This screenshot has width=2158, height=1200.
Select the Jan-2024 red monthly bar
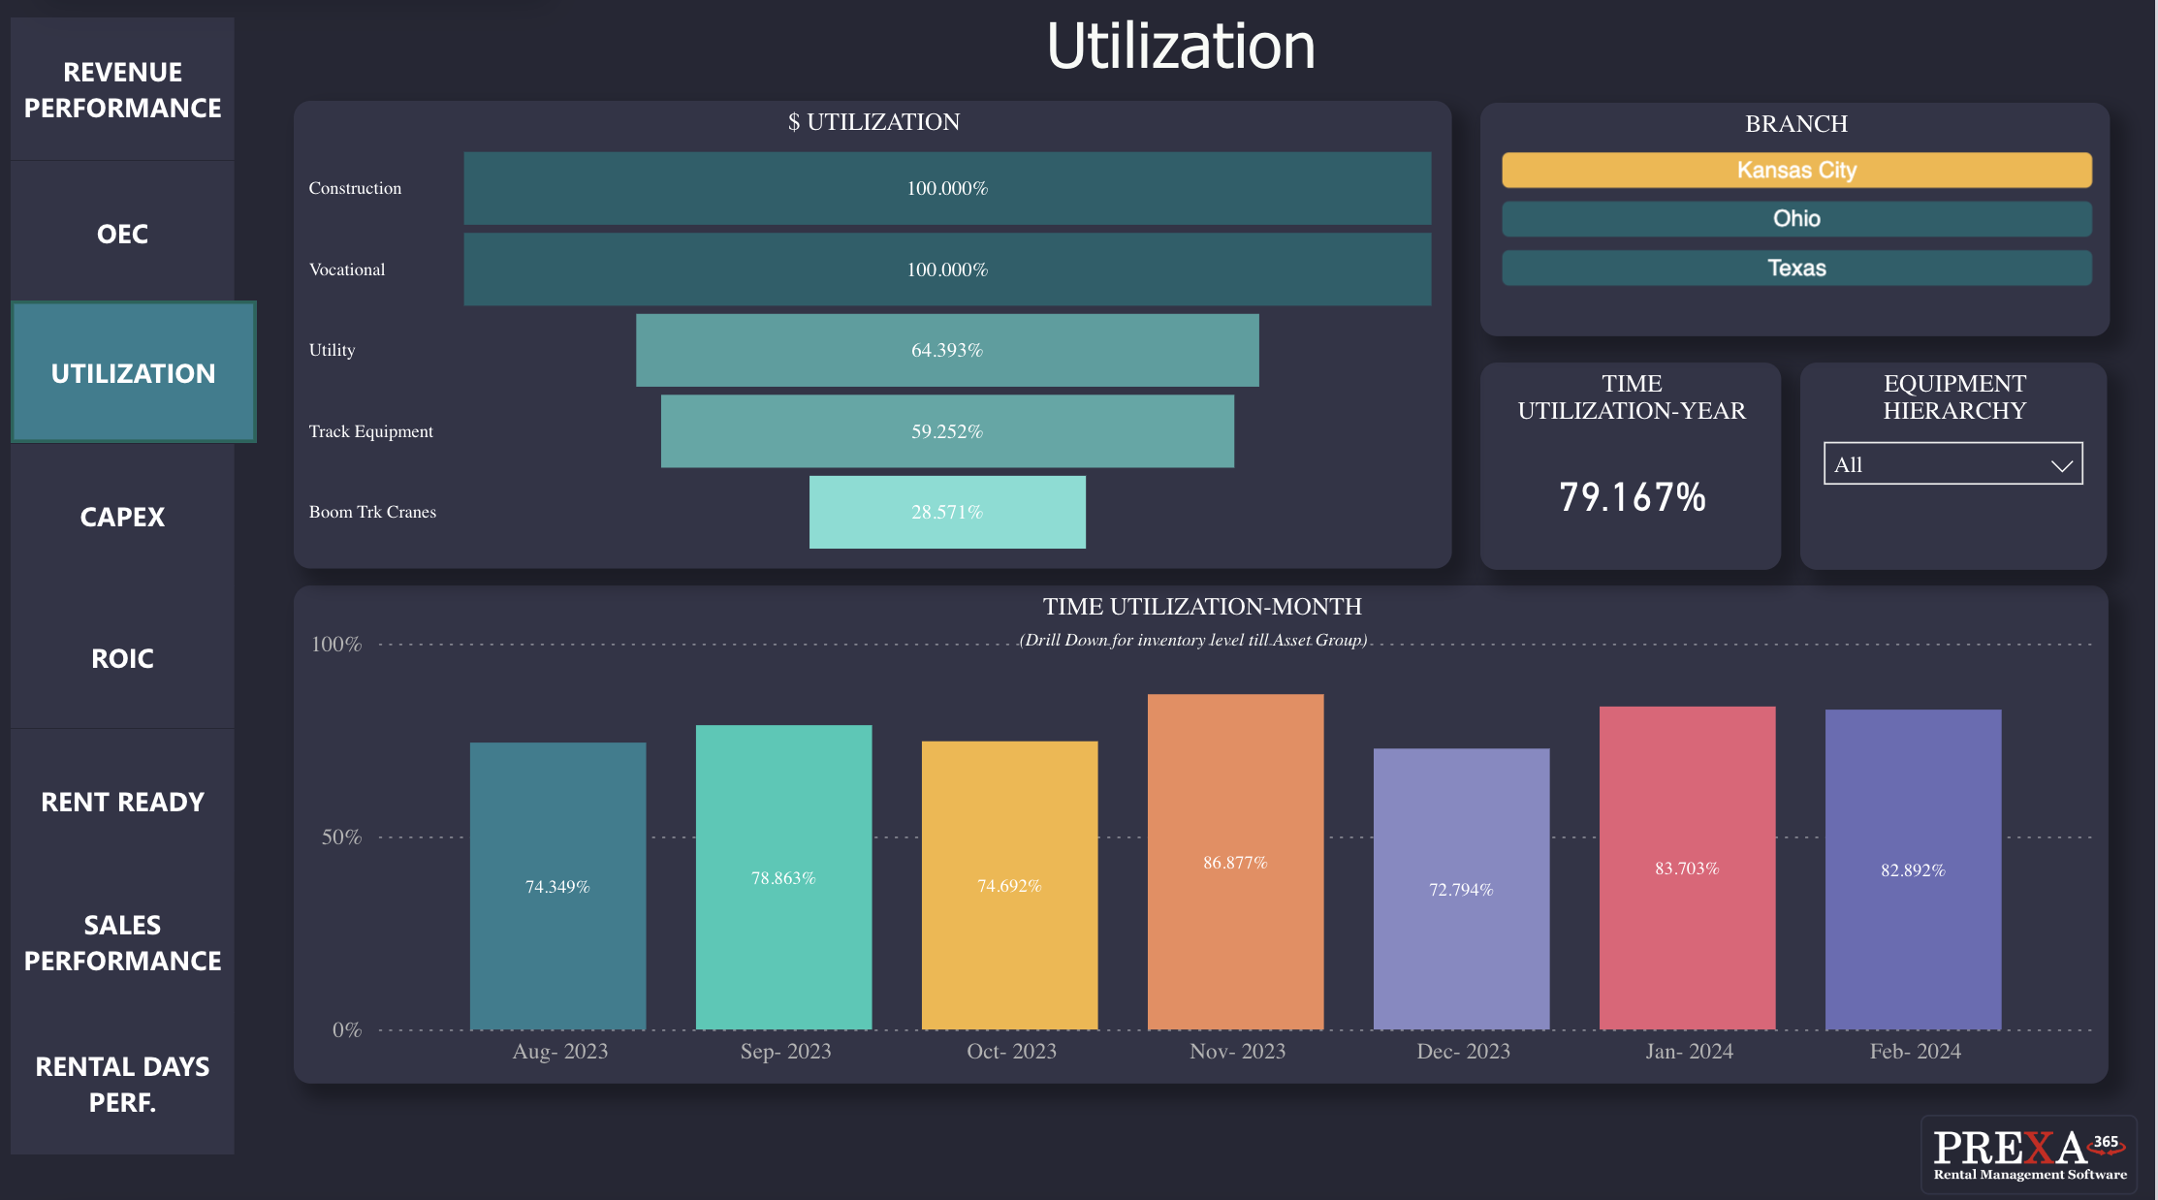1686,868
